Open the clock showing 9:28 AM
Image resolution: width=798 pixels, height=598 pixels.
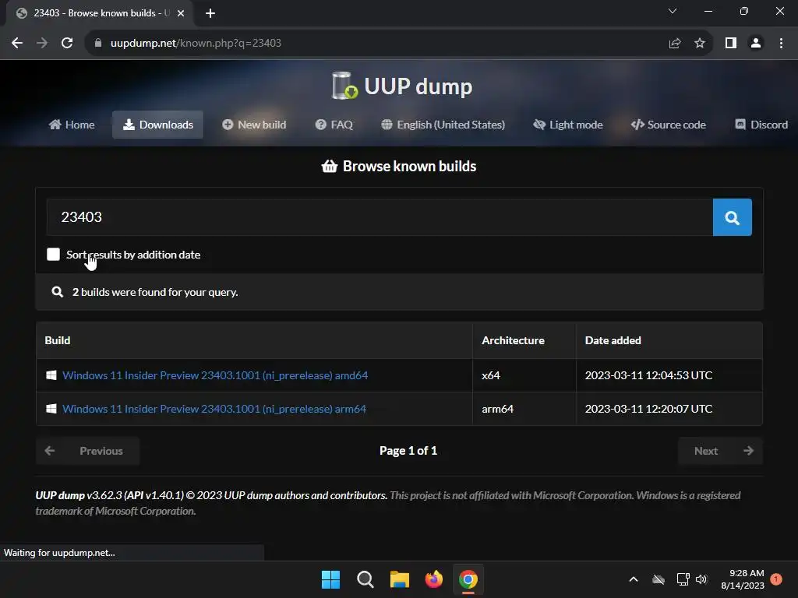pyautogui.click(x=743, y=579)
